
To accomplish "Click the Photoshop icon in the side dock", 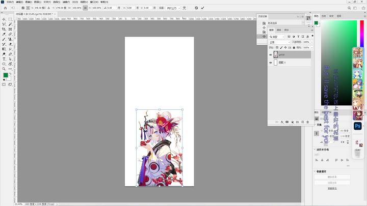I will tap(358, 126).
